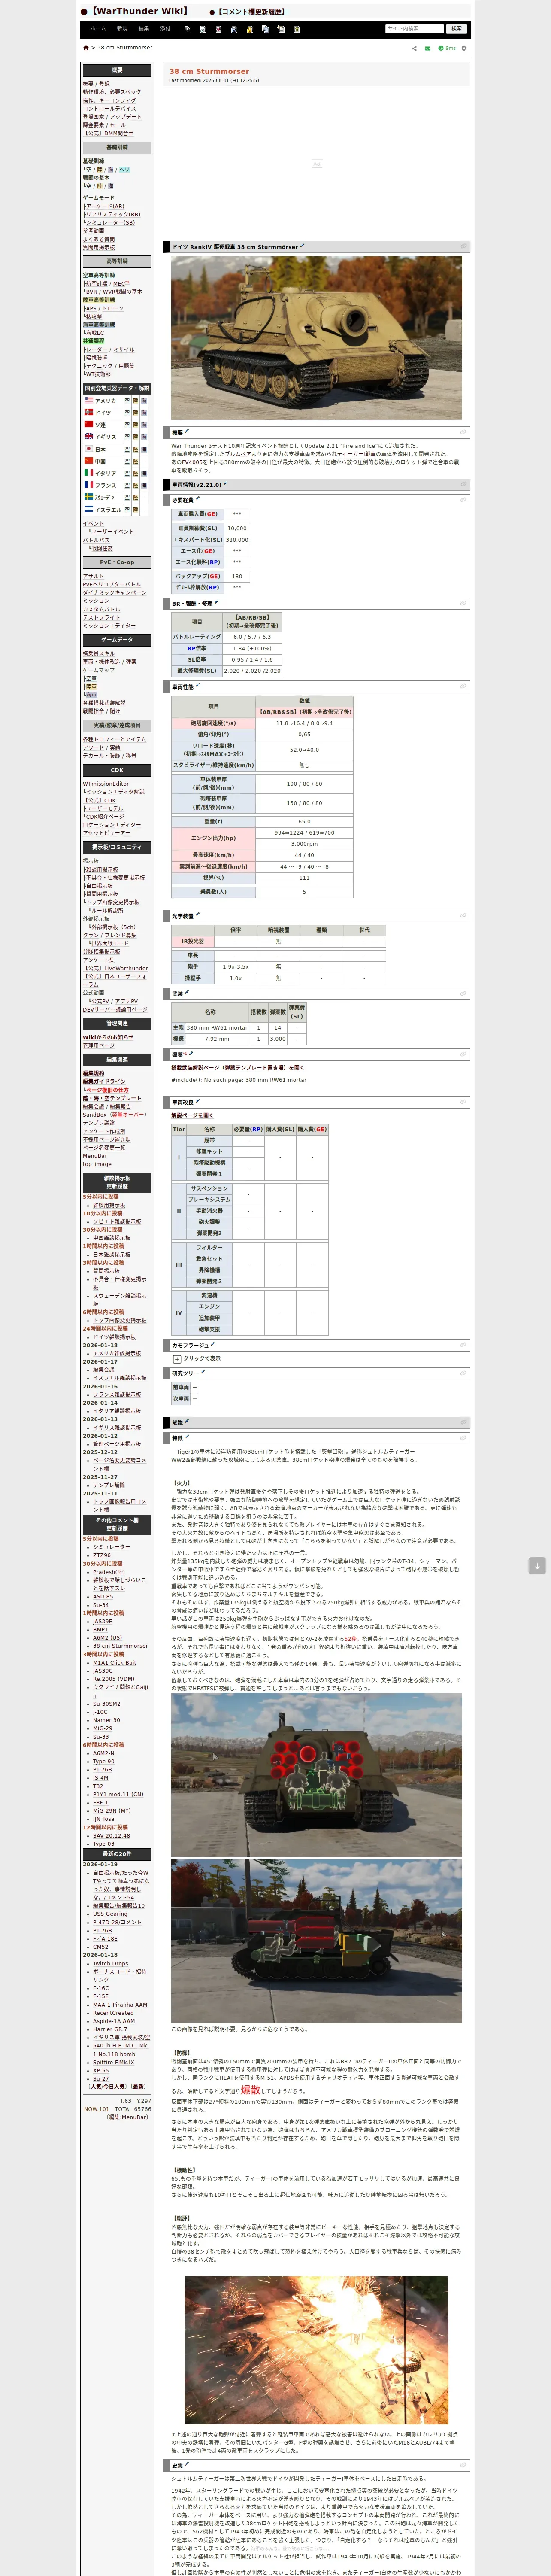Open the アサルト sidebar link

click(x=93, y=576)
